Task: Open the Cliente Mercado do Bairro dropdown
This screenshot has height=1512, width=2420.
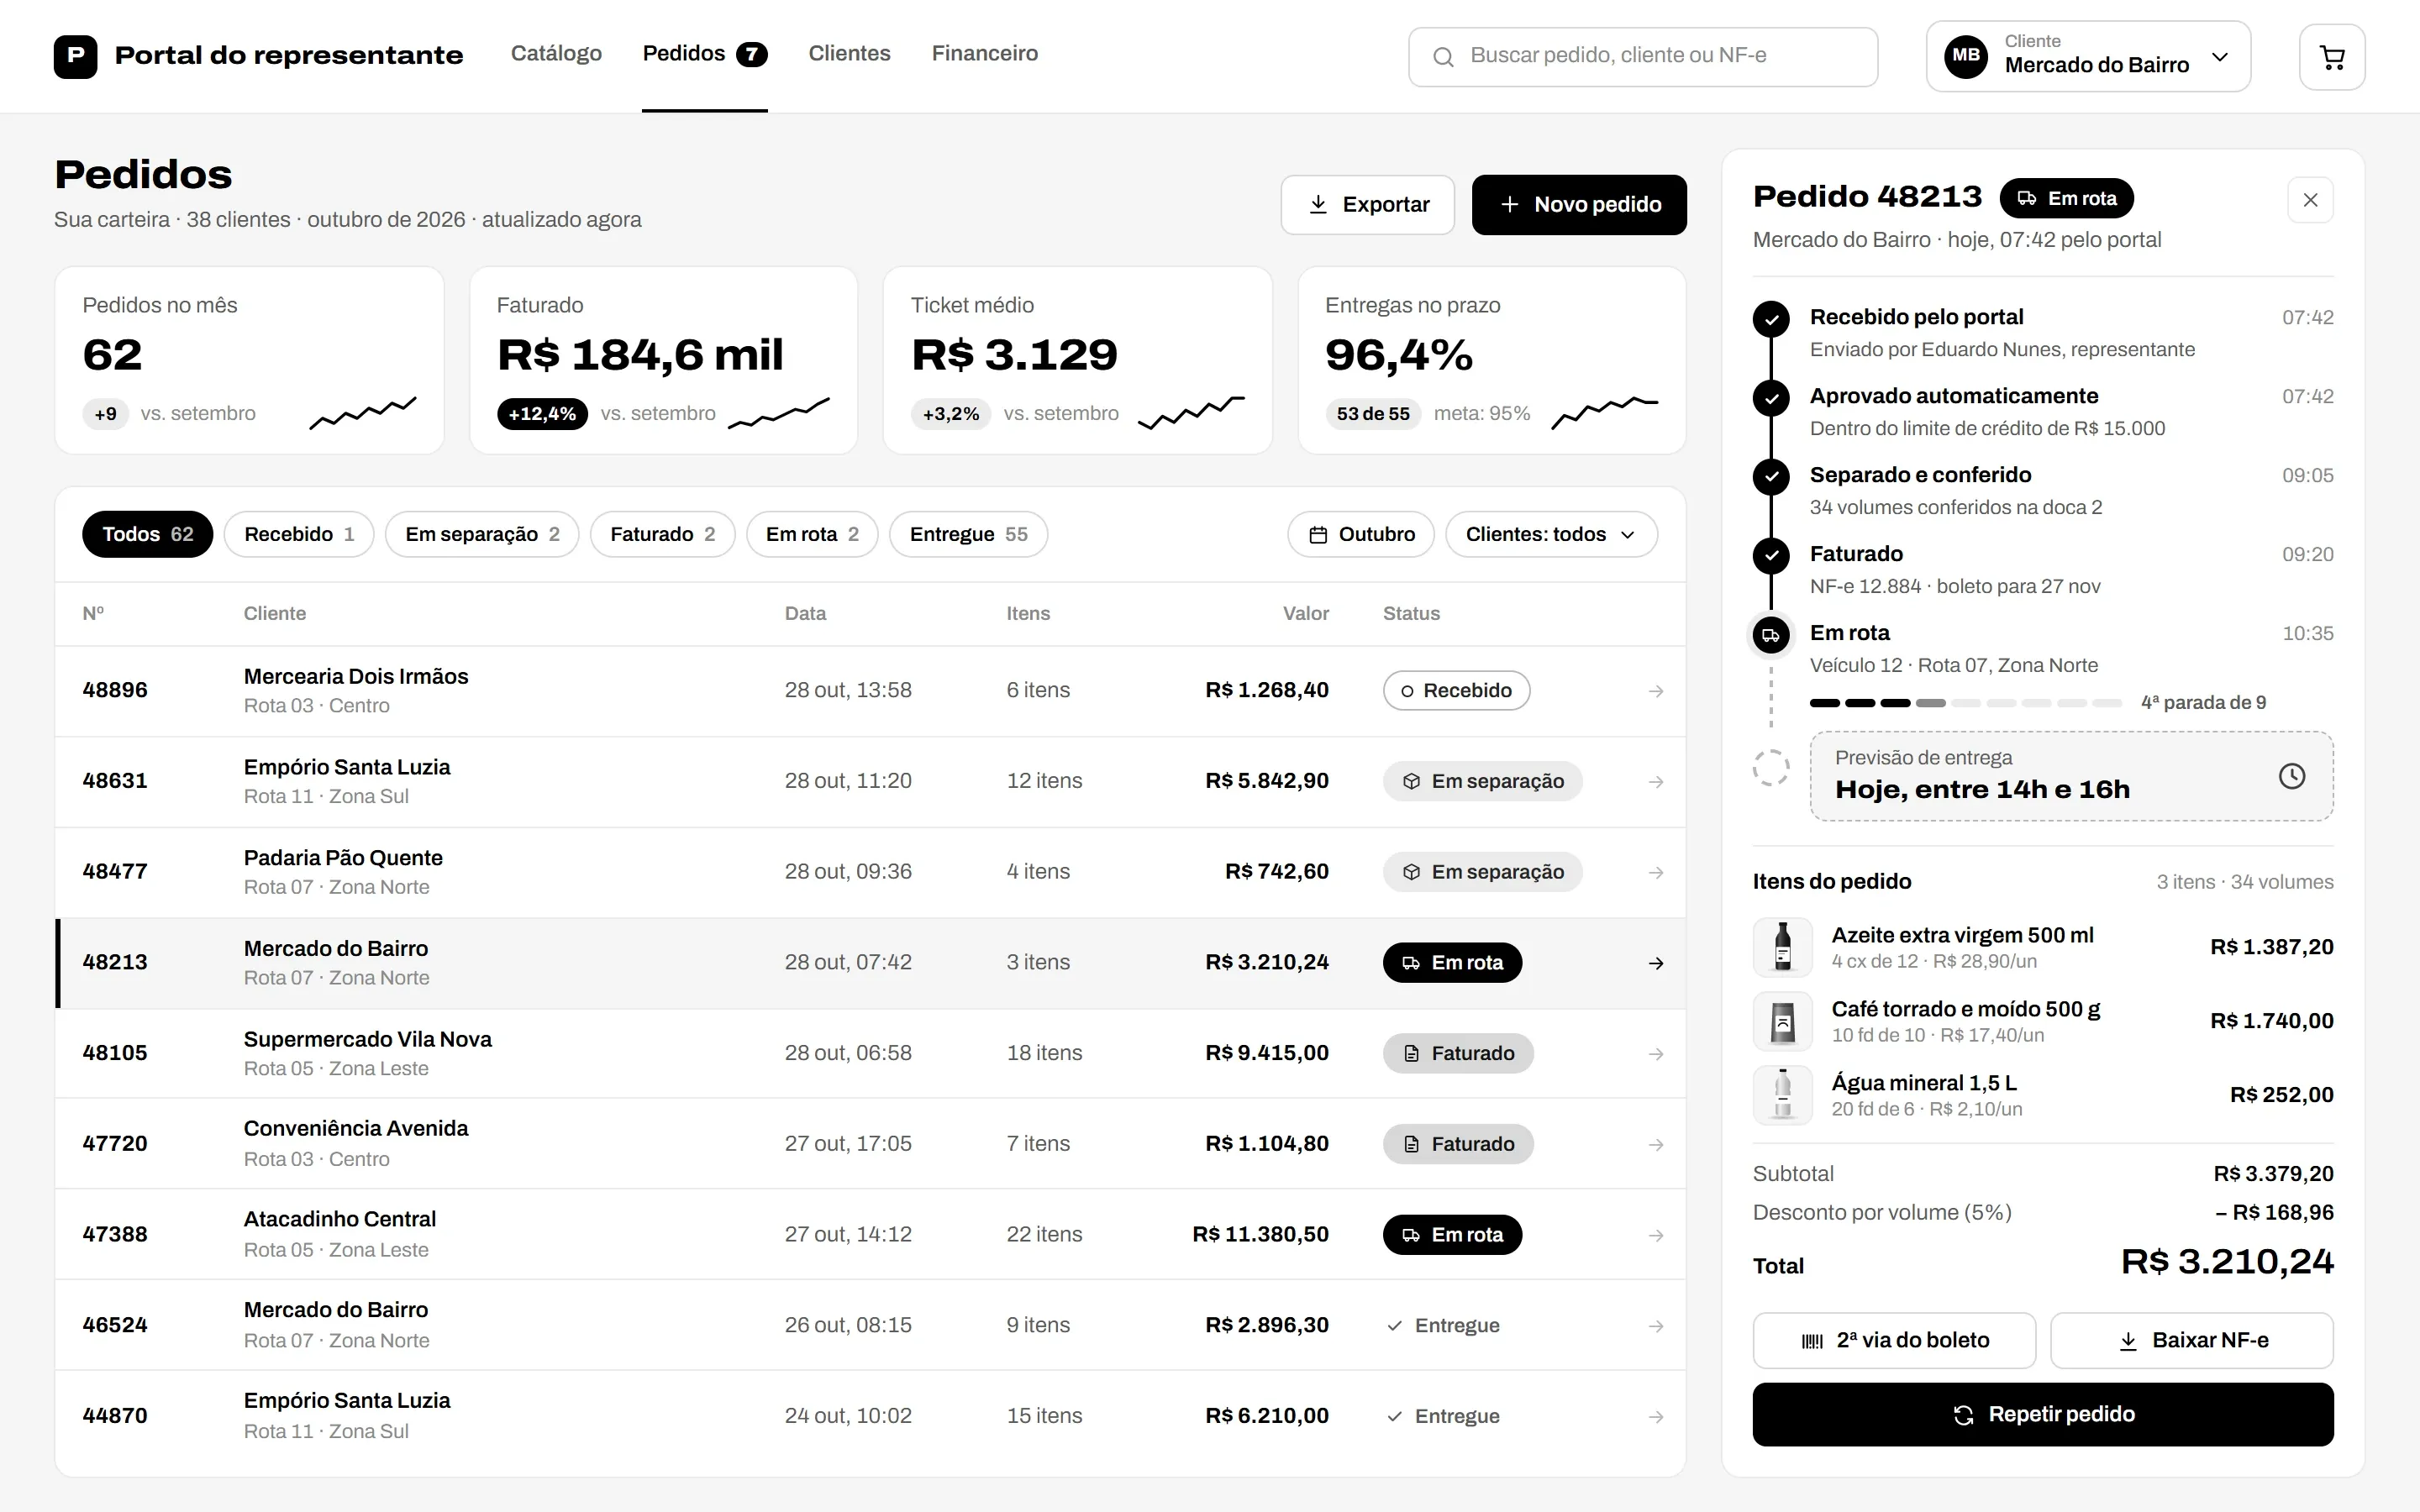Action: coord(2088,56)
